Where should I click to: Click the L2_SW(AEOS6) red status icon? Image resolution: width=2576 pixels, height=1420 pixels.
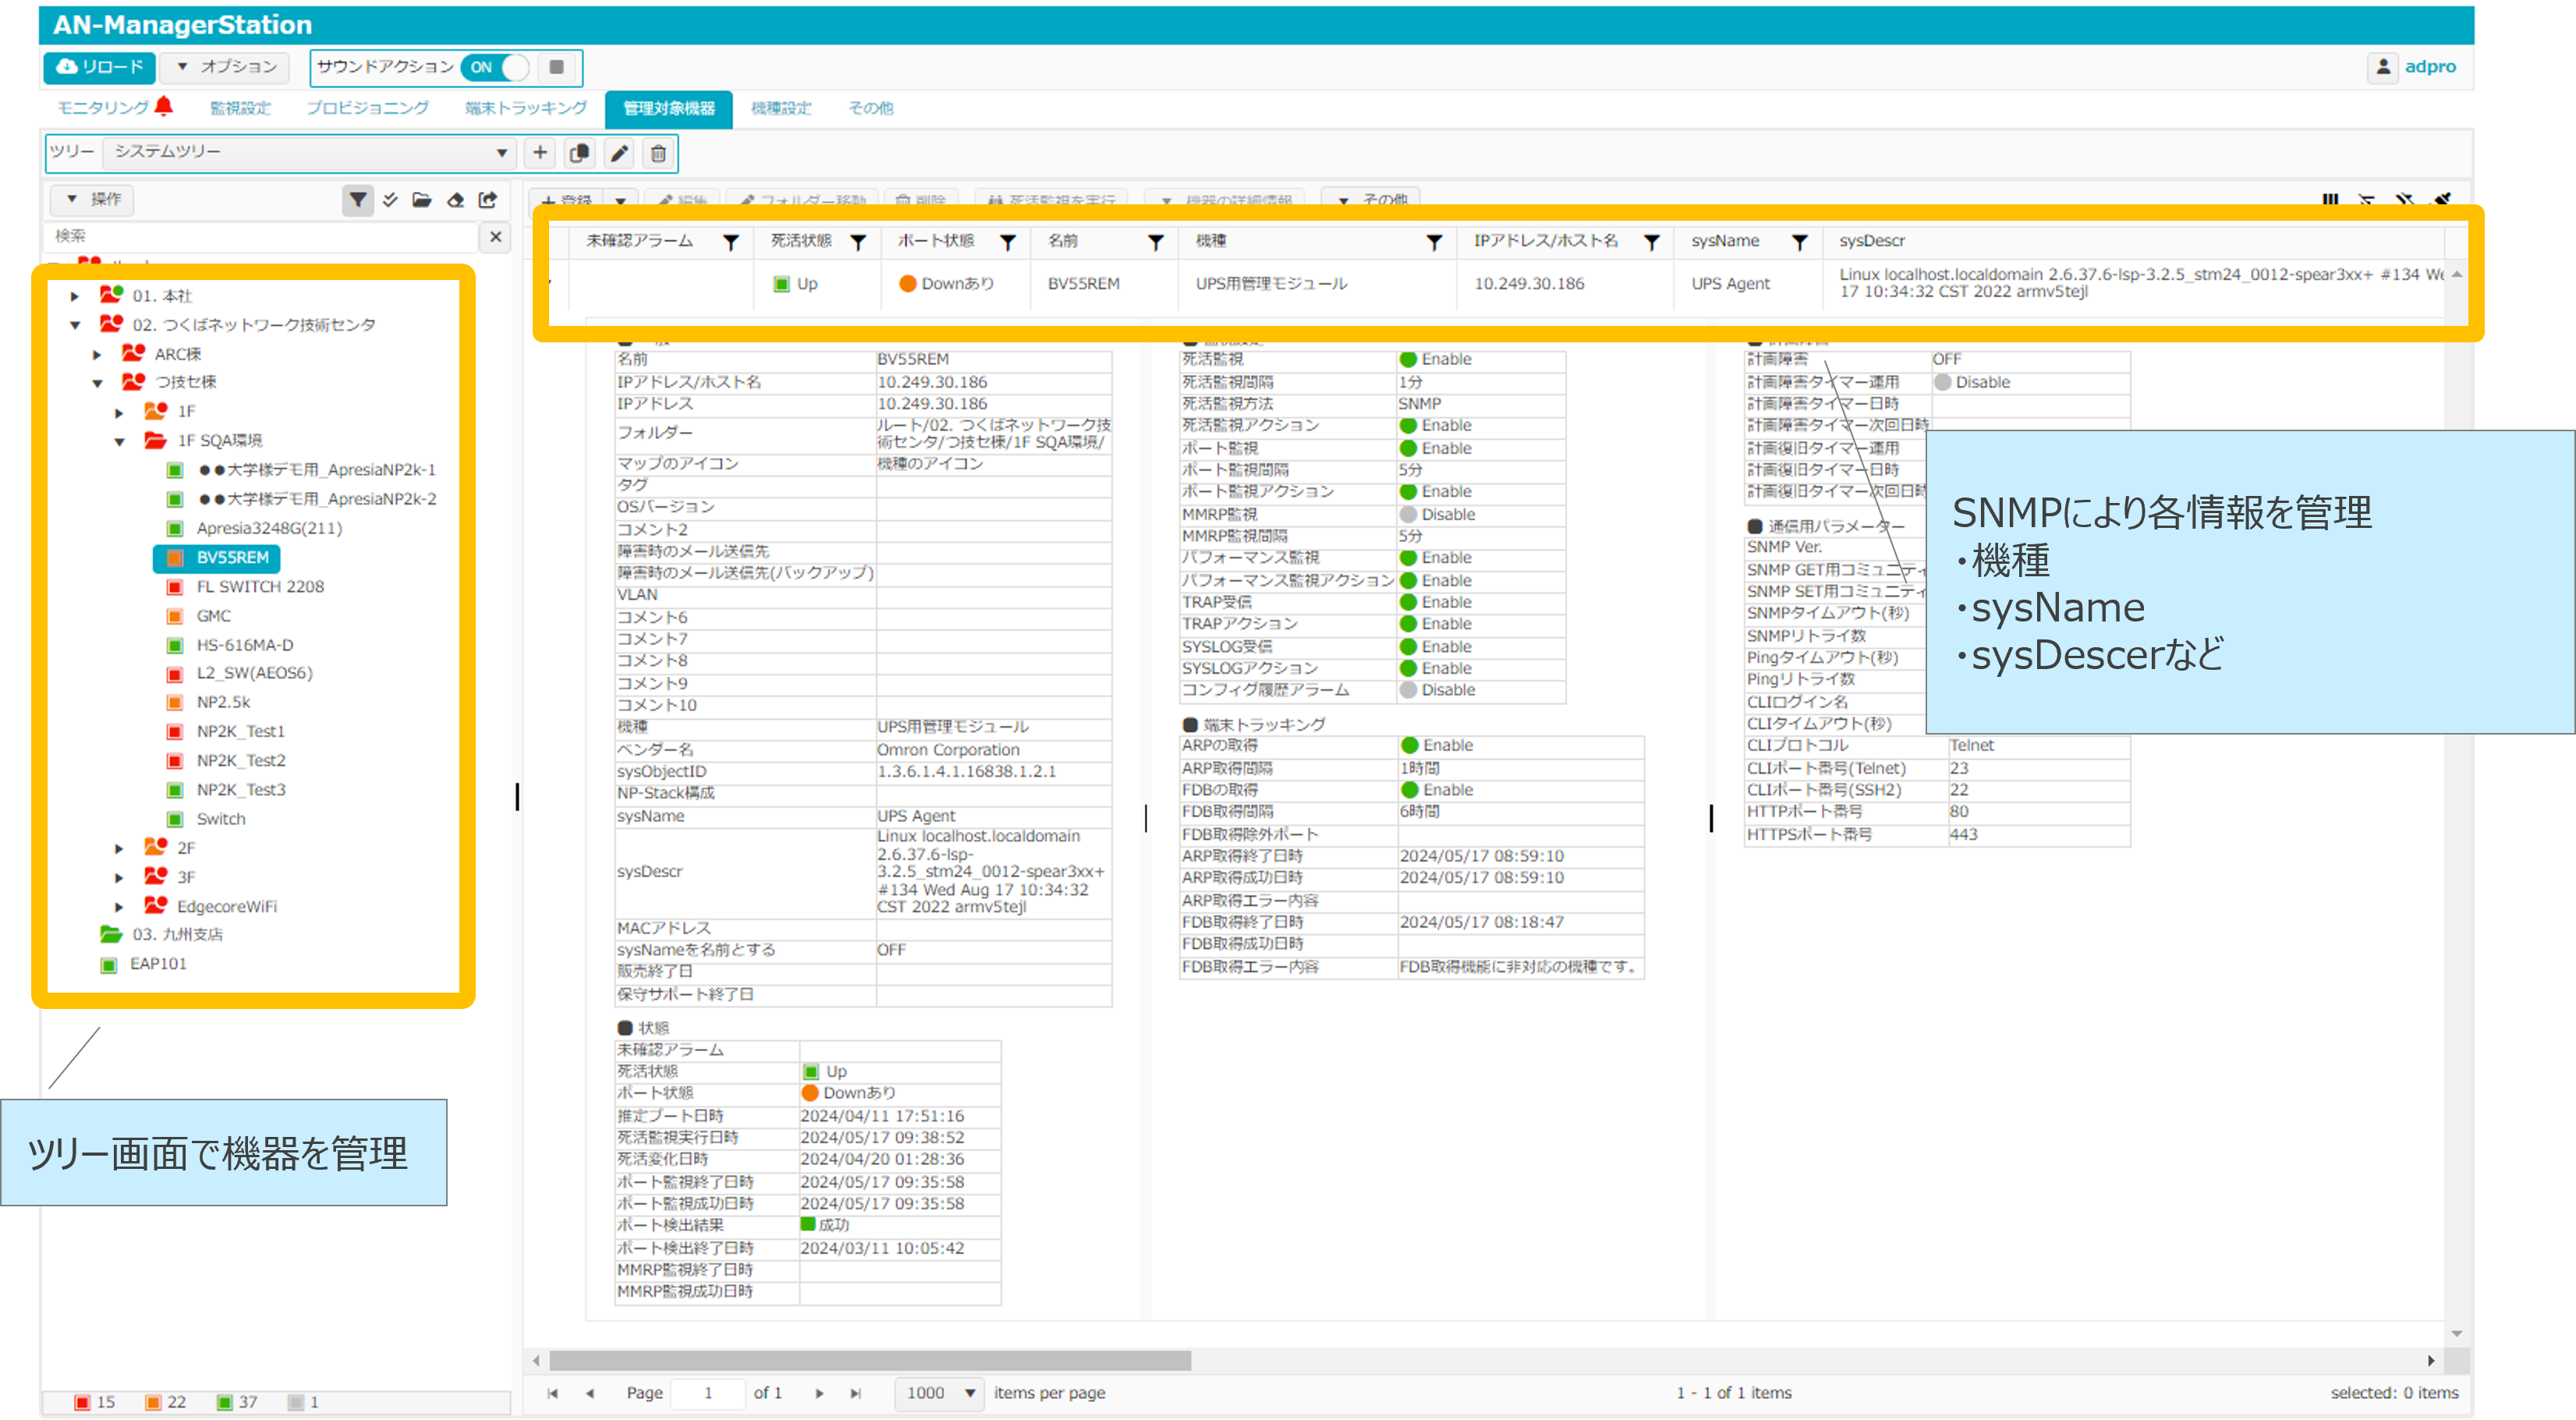click(x=175, y=674)
